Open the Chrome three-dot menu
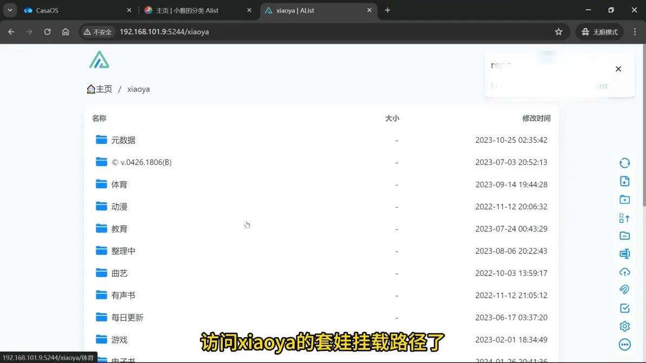 (635, 32)
